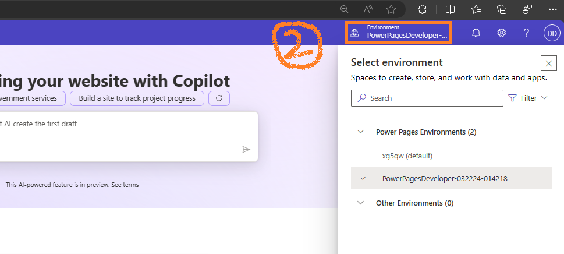The height and width of the screenshot is (254, 564).
Task: Open the help question mark icon
Action: (x=526, y=33)
